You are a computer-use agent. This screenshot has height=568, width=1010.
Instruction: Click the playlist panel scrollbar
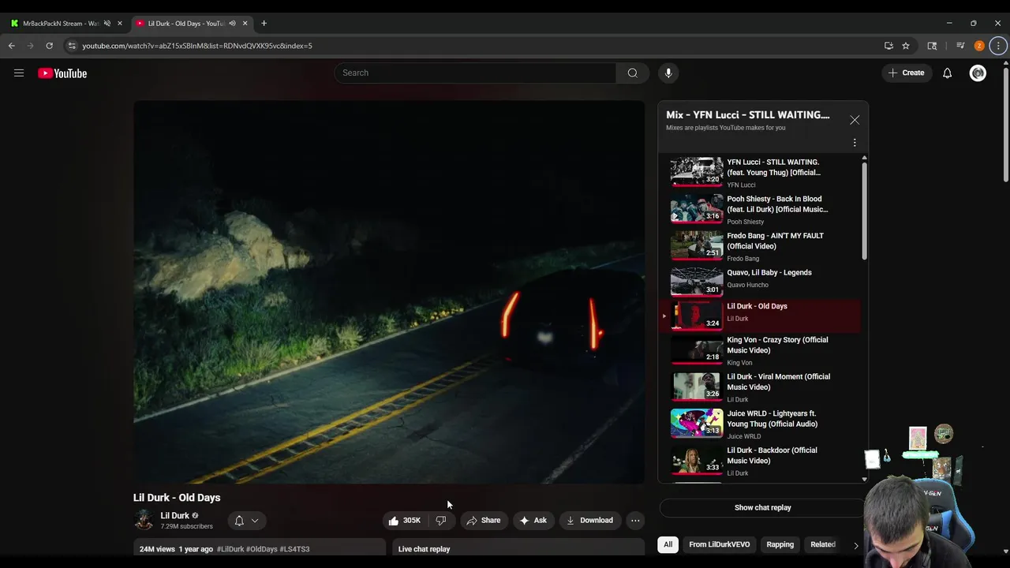(864, 211)
